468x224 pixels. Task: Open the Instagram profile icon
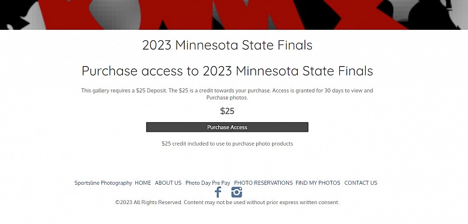236,192
